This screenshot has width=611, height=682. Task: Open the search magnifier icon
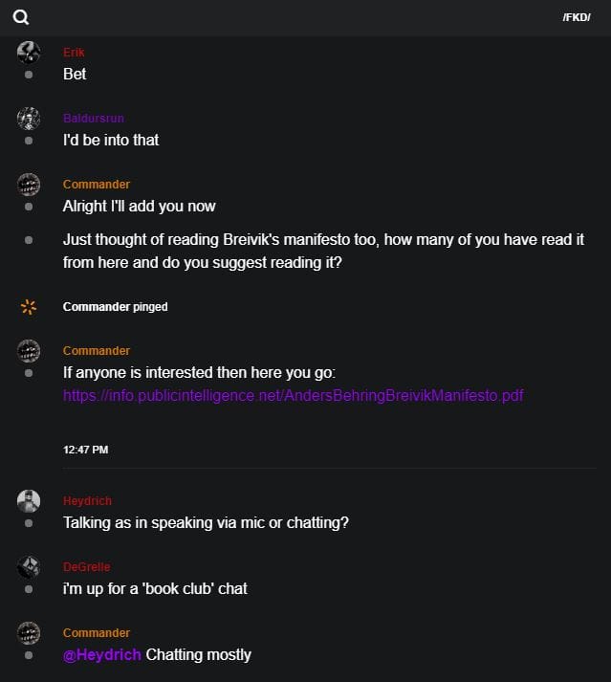coord(20,17)
